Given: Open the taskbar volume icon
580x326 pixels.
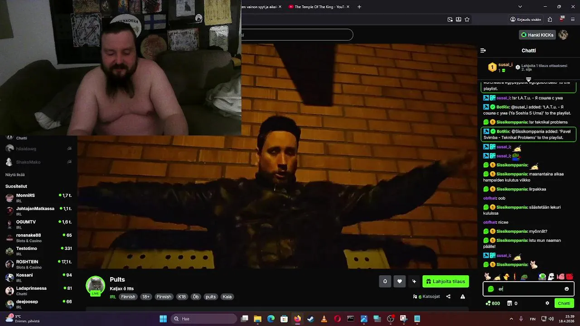Looking at the screenshot, I should [x=551, y=319].
